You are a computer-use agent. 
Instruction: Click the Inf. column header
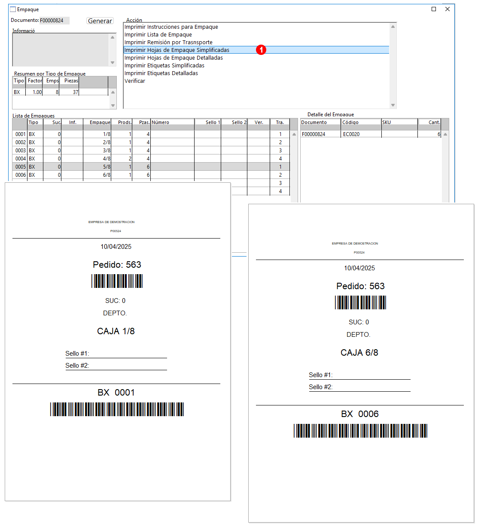(72, 122)
